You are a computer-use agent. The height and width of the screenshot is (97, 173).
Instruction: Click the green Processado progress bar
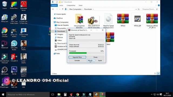point(86,53)
